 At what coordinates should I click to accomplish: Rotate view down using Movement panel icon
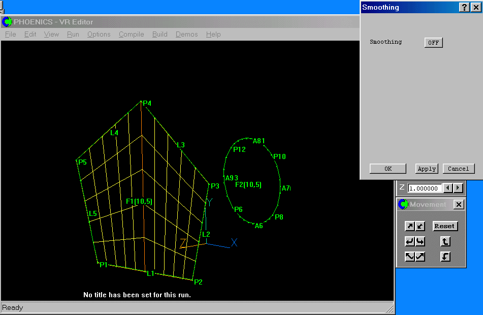(445, 257)
